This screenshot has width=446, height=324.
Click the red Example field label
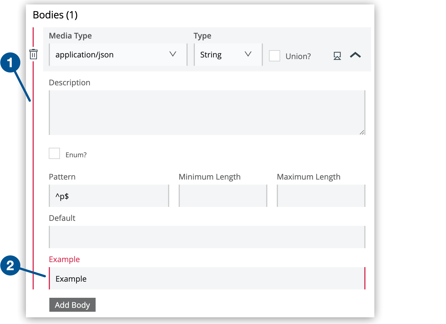[64, 259]
